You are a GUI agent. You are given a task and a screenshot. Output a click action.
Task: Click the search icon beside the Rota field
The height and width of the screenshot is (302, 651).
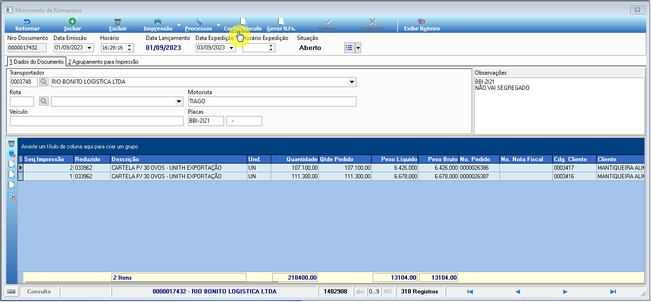coord(44,101)
